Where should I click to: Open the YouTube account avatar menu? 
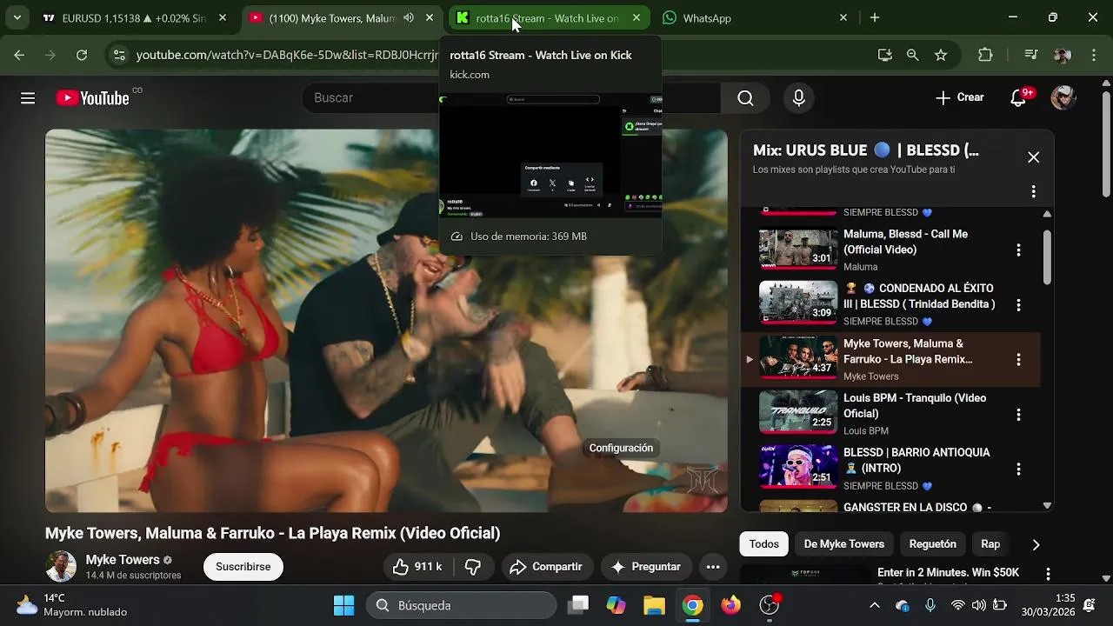click(x=1063, y=97)
